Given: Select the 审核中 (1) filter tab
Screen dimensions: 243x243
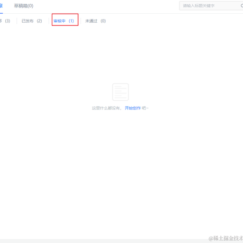Looking at the screenshot, I should click(64, 21).
